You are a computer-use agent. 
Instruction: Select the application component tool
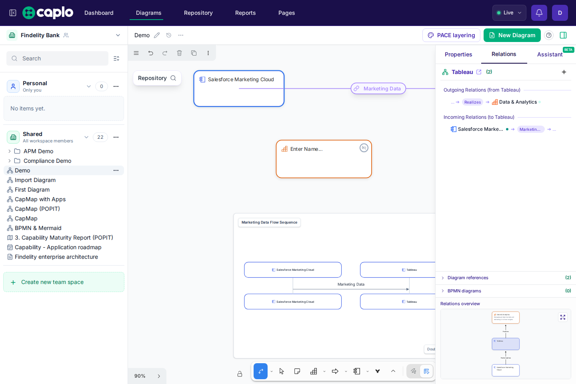click(x=357, y=371)
